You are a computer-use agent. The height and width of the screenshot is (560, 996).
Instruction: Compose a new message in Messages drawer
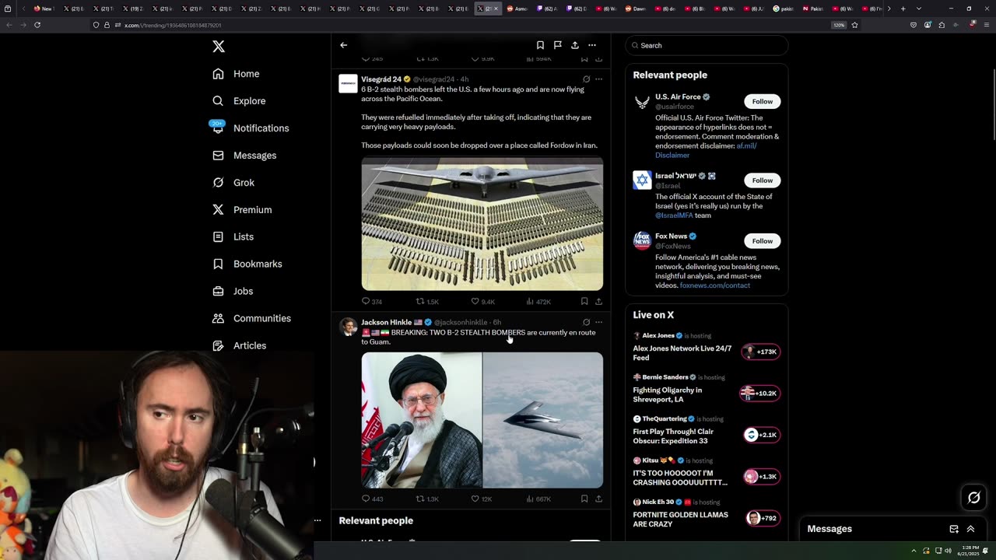954,529
